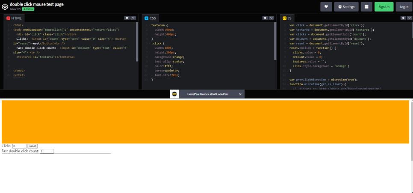Open pen Settings

tap(346, 7)
